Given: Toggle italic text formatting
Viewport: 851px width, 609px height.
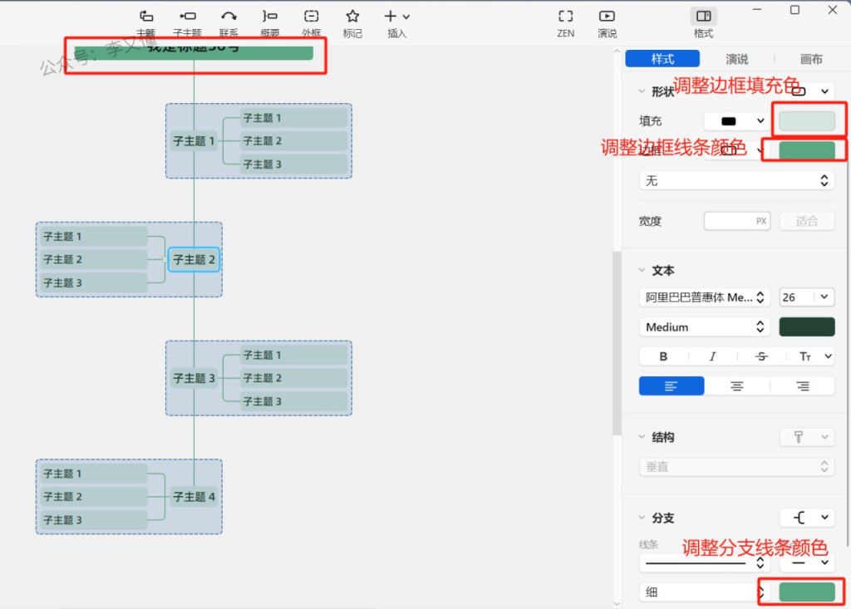Looking at the screenshot, I should pos(712,356).
